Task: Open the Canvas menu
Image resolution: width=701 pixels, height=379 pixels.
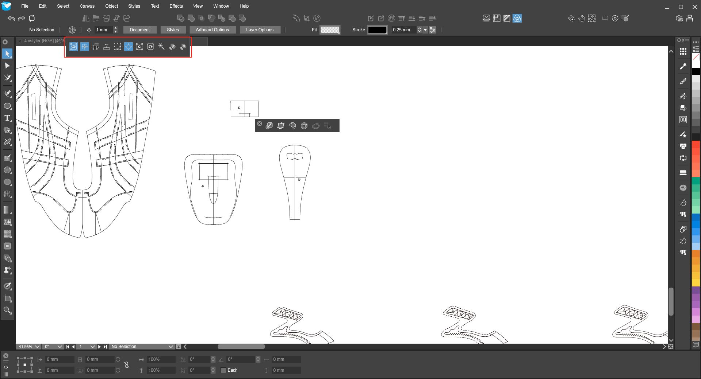Action: pos(87,6)
